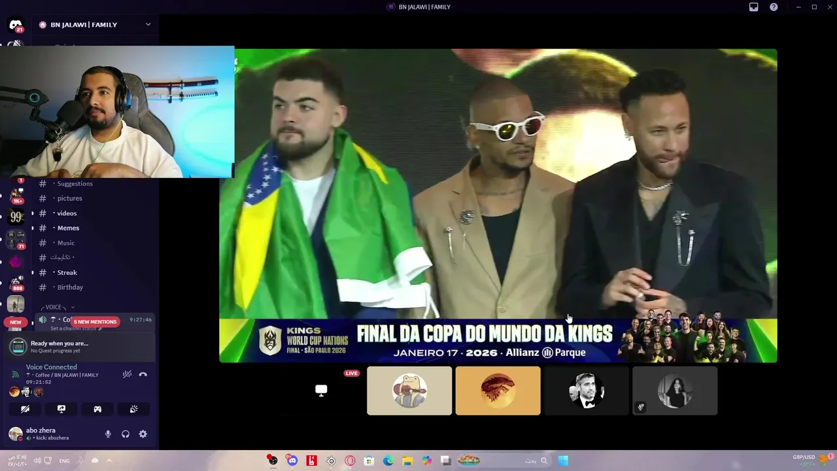Click the main Kings World Cup stream video
The height and width of the screenshot is (471, 837).
pyautogui.click(x=498, y=205)
